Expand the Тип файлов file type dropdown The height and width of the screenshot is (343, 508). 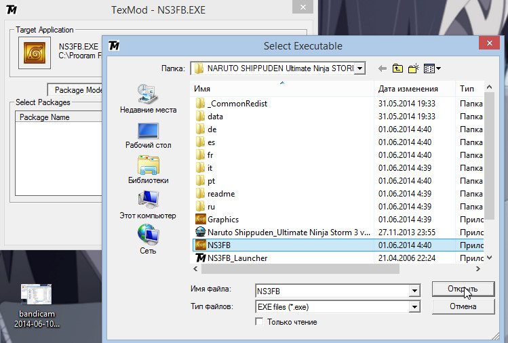(x=414, y=306)
